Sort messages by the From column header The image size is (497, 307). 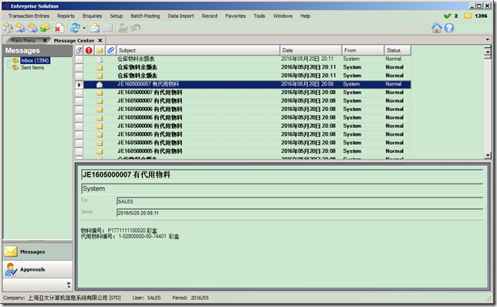click(x=363, y=50)
